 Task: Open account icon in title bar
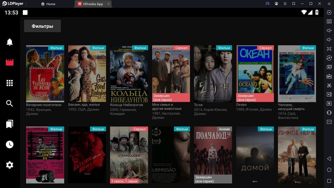tap(276, 4)
